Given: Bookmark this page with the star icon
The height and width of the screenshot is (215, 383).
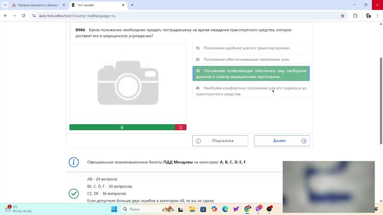Looking at the screenshot, I should 343,16.
